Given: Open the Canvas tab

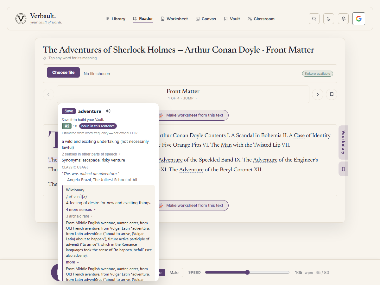Looking at the screenshot, I should click(x=206, y=19).
